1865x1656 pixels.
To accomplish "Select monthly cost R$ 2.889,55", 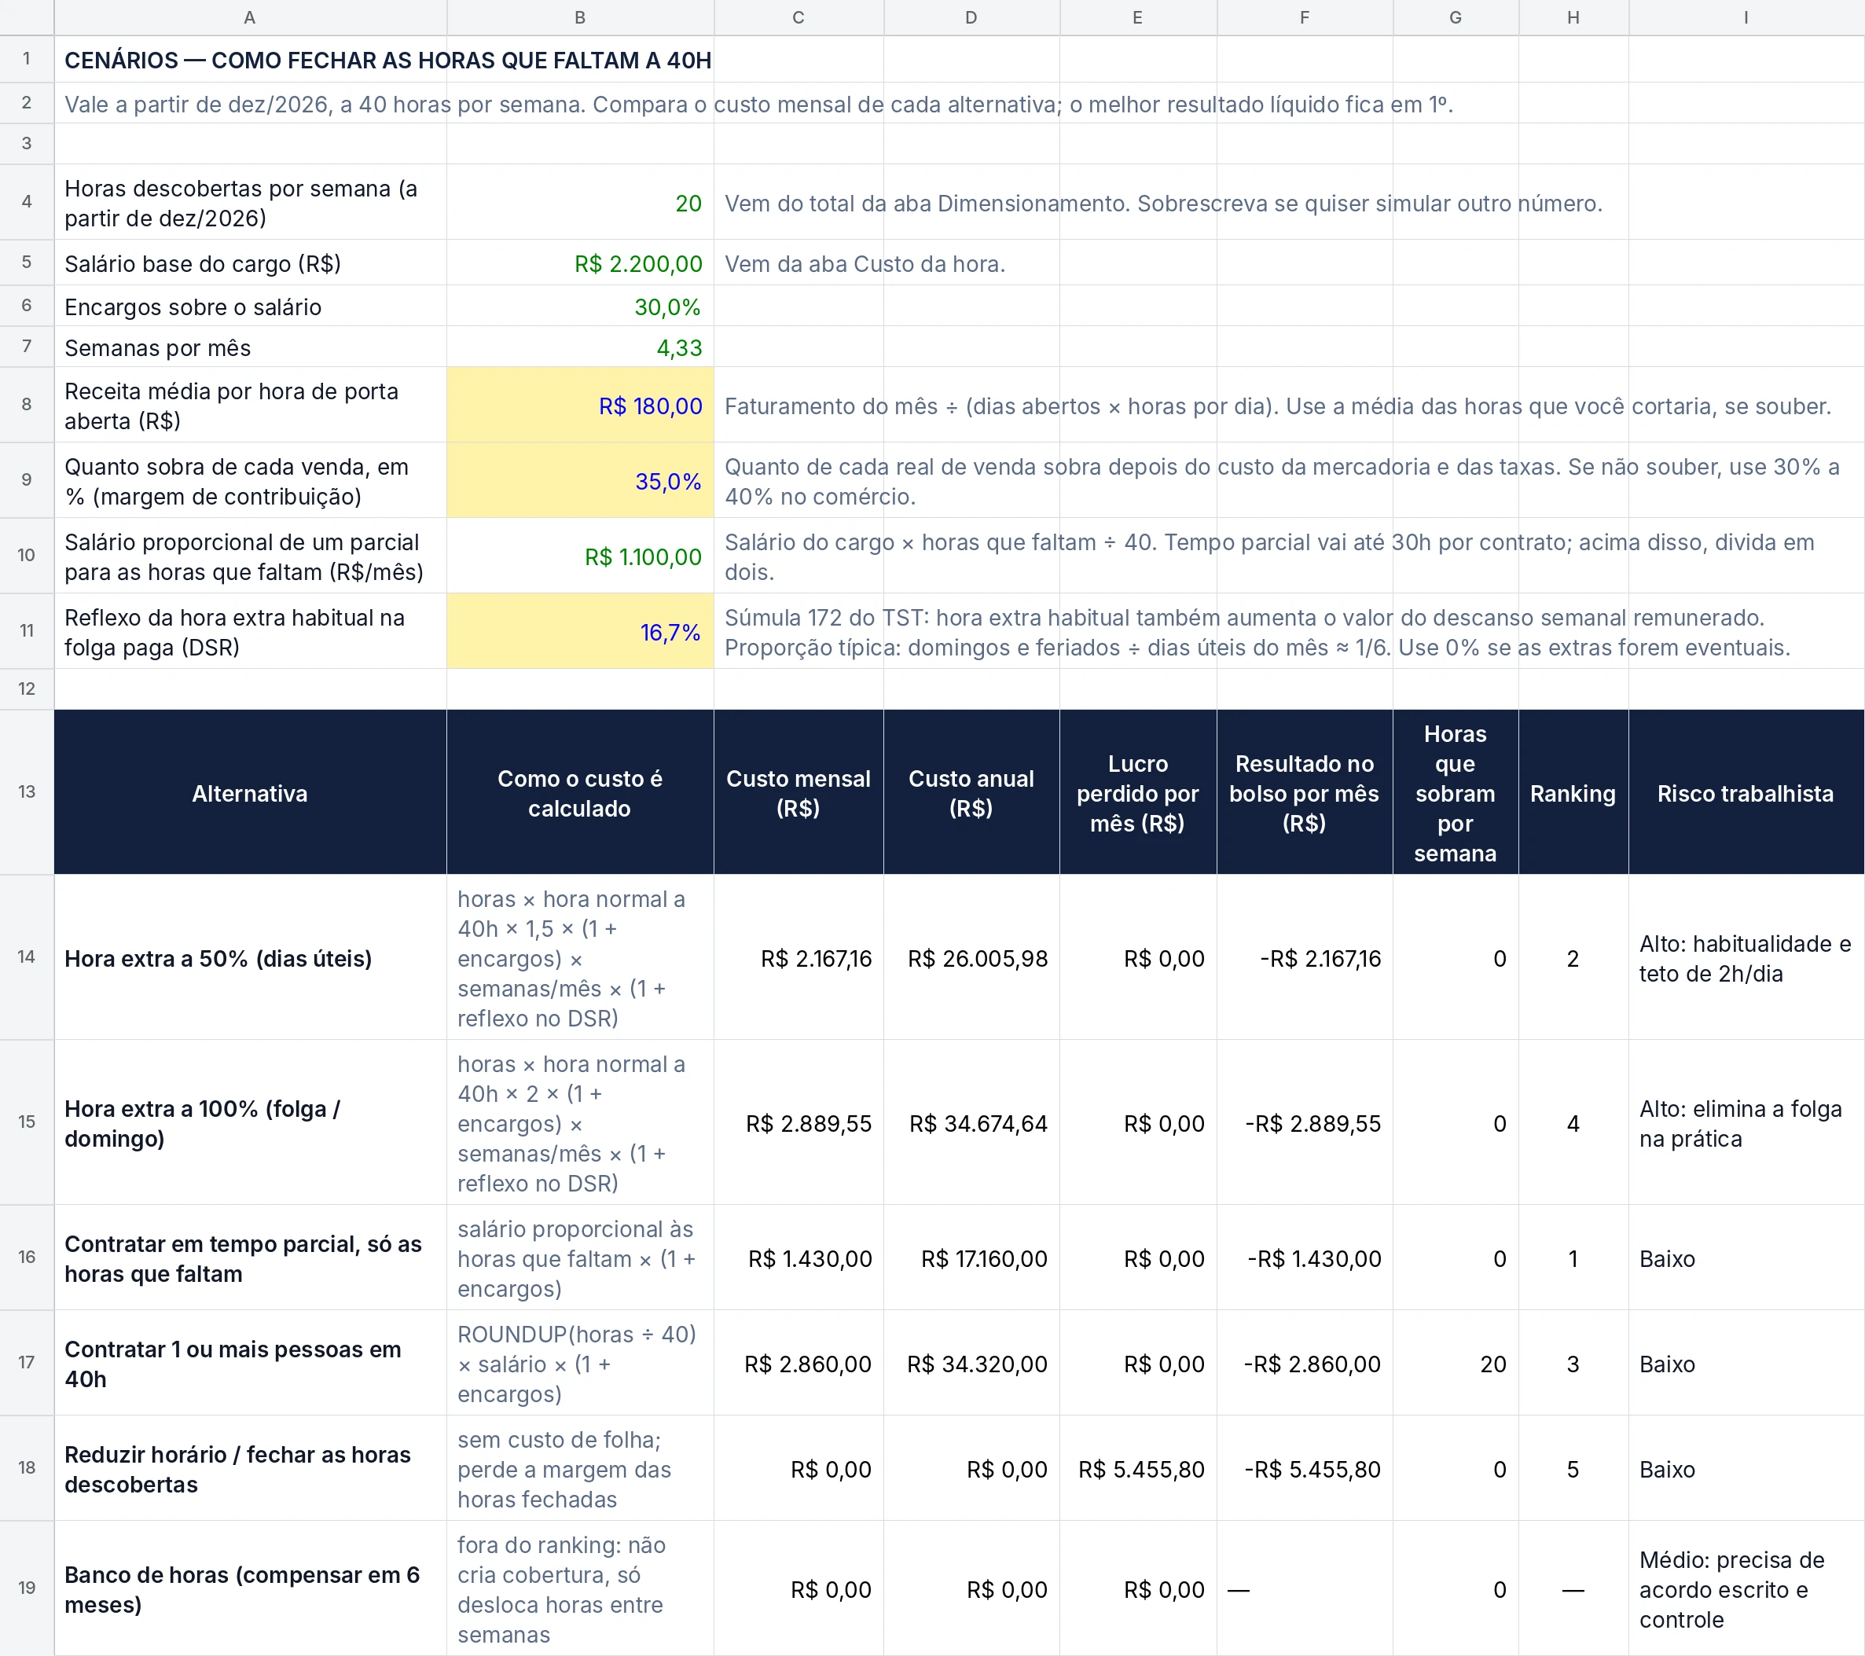I will click(798, 1123).
